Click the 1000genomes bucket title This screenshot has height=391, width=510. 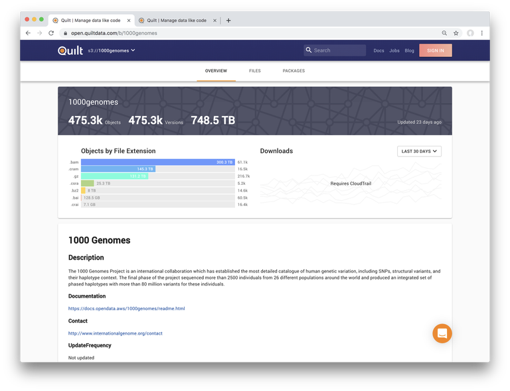click(93, 102)
